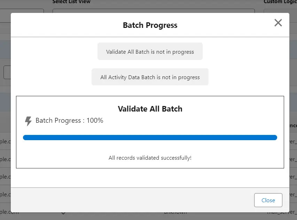The height and width of the screenshot is (220, 297).
Task: Click the Batch Progress : 100% label
Action: [69, 120]
